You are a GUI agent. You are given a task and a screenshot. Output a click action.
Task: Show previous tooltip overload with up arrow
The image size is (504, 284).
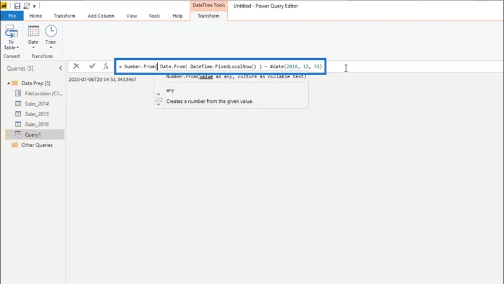point(159,94)
